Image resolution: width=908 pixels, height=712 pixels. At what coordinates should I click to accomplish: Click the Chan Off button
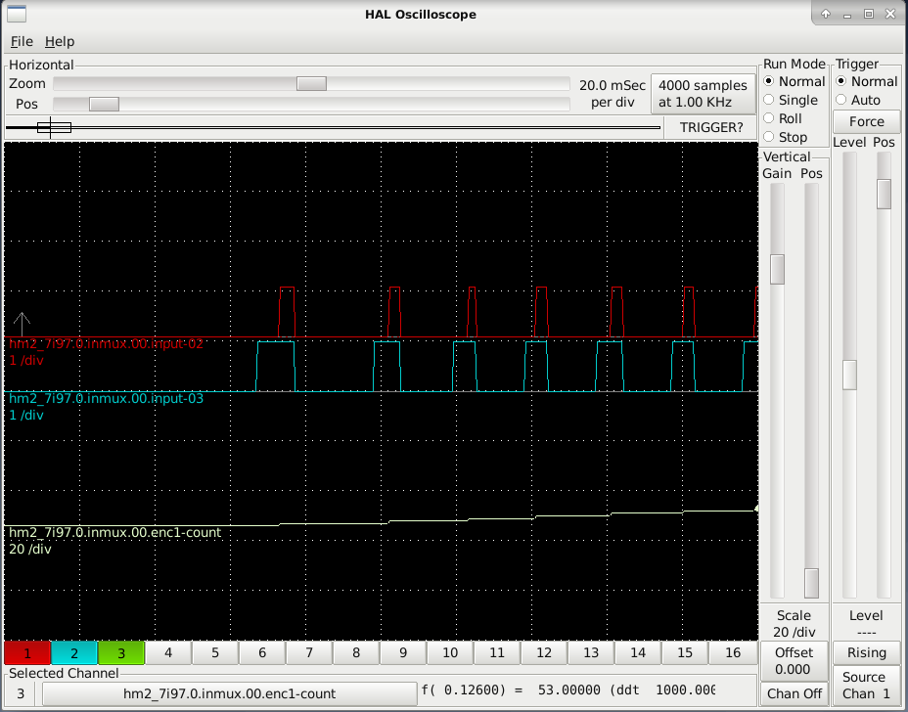coord(794,693)
